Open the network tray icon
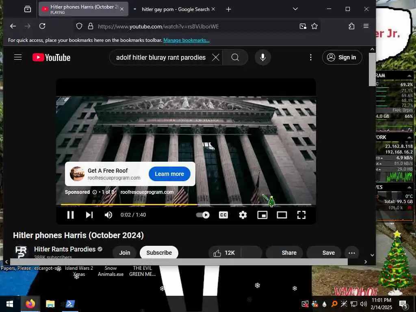 [354, 304]
